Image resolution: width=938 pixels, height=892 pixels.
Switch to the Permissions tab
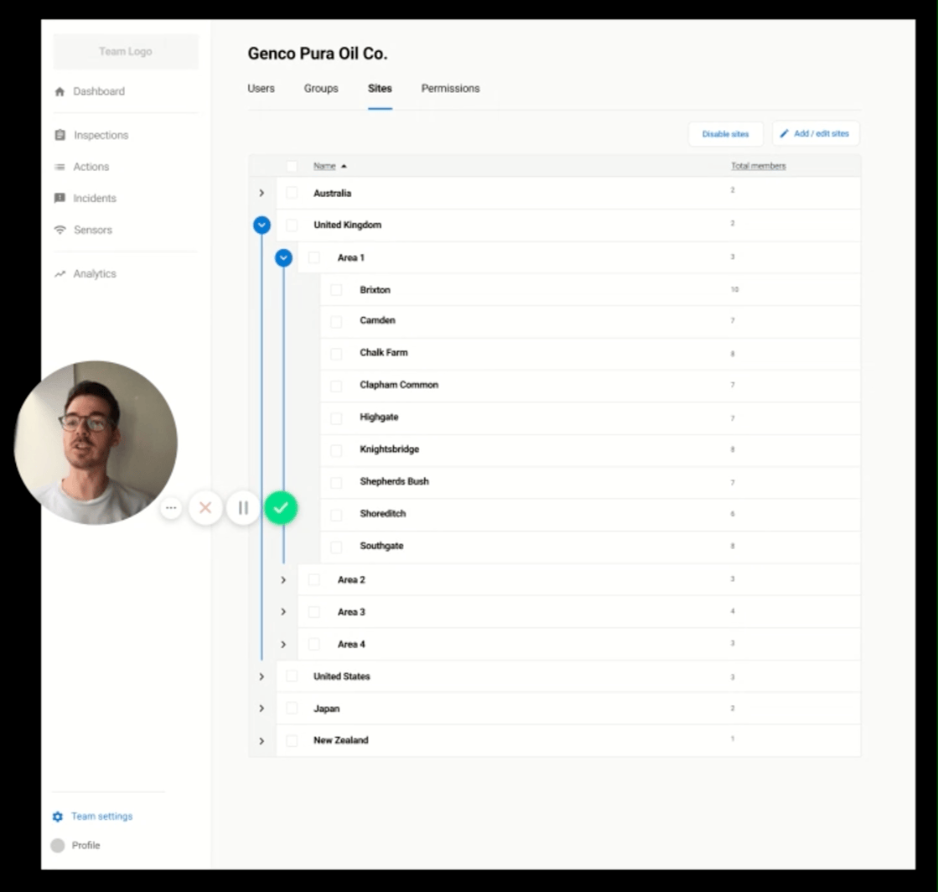(x=450, y=89)
